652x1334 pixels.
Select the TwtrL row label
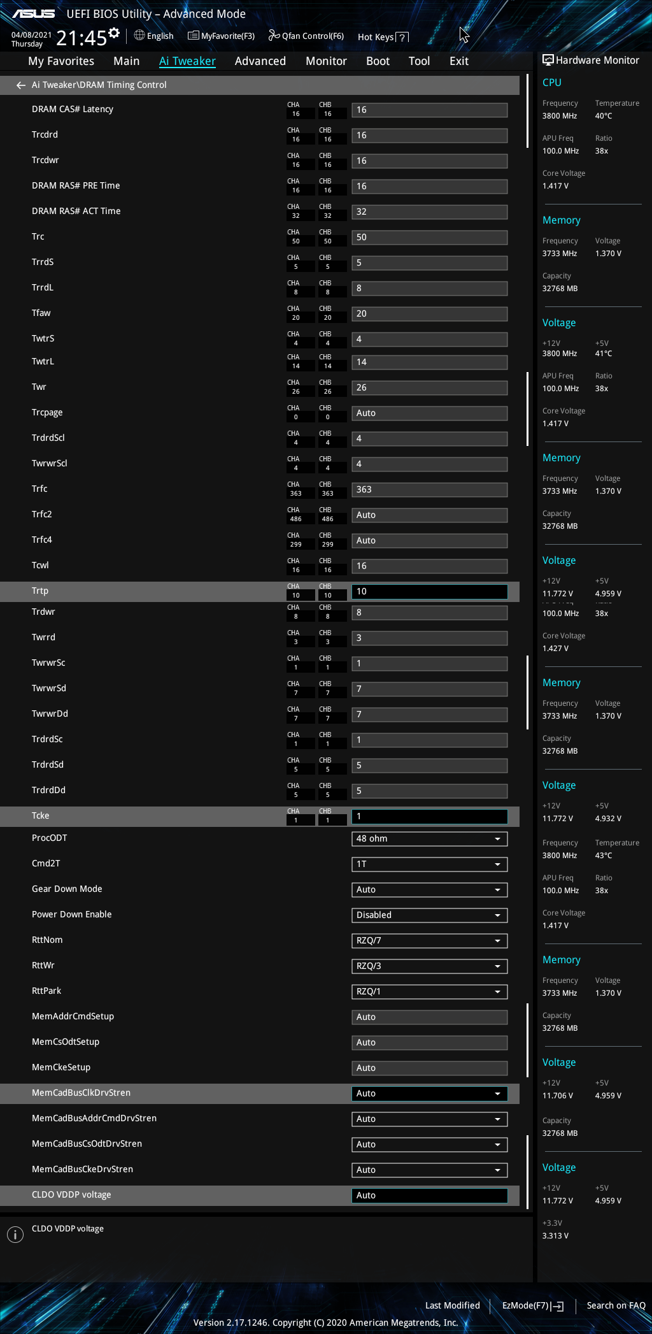click(x=43, y=361)
